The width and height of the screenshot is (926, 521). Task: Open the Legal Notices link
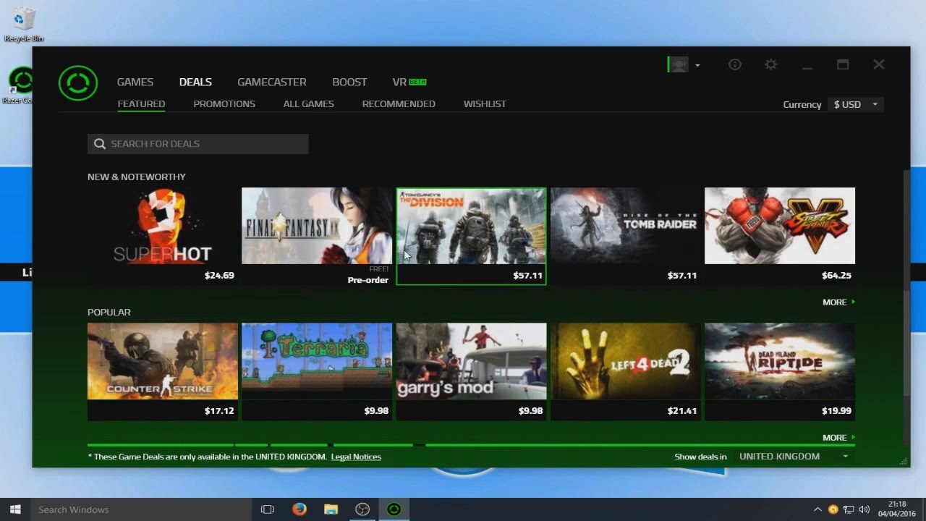pos(356,457)
